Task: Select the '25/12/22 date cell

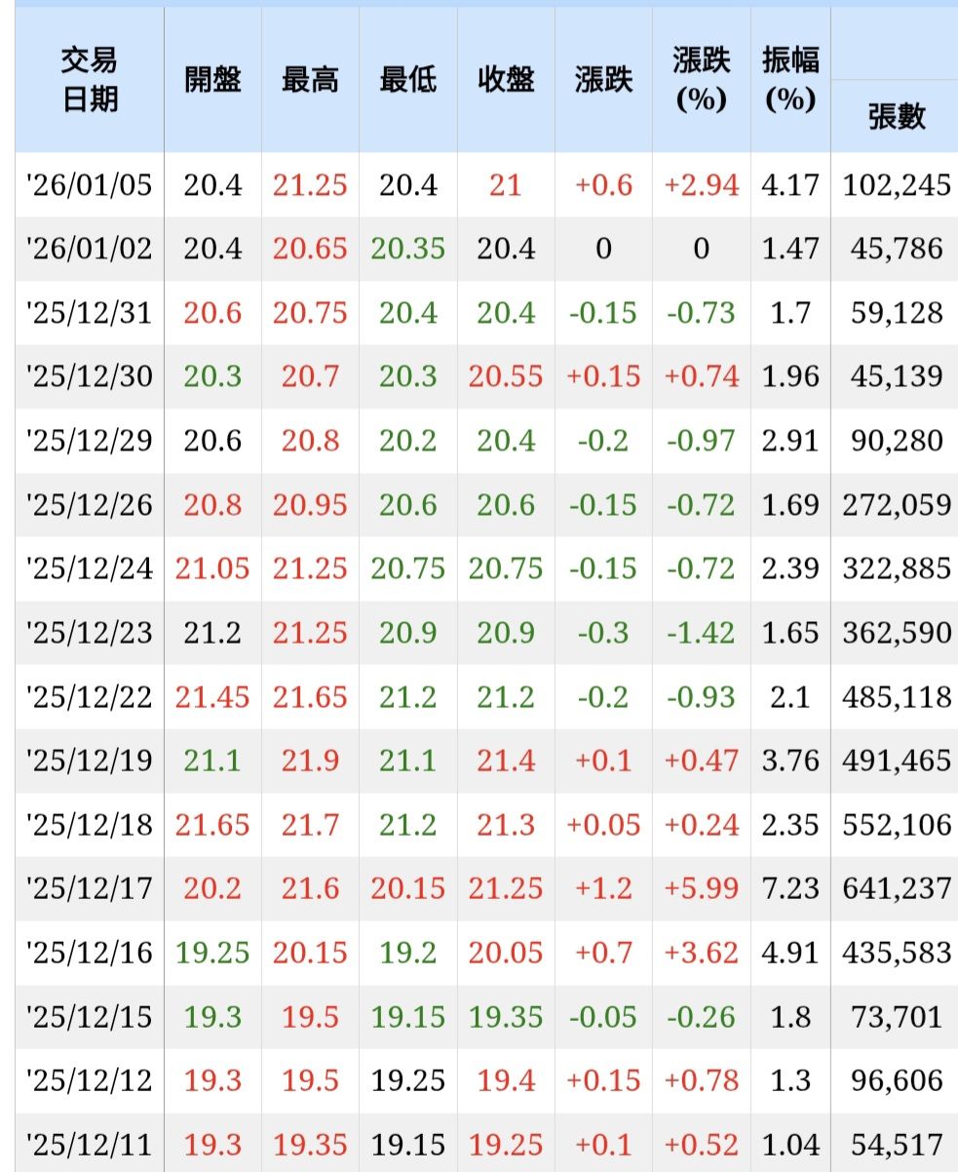Action: [x=90, y=697]
